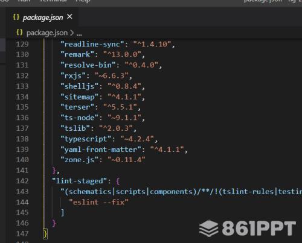Place cursor on the "typescript" key
The width and height of the screenshot is (302, 243).
pyautogui.click(x=86, y=139)
